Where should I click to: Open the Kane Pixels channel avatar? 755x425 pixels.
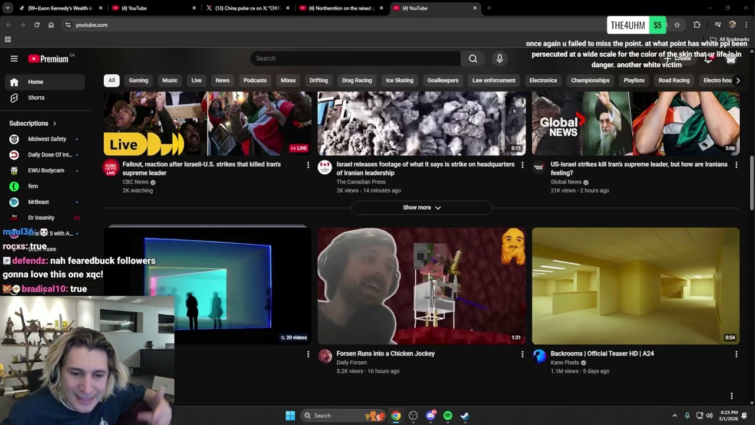539,356
